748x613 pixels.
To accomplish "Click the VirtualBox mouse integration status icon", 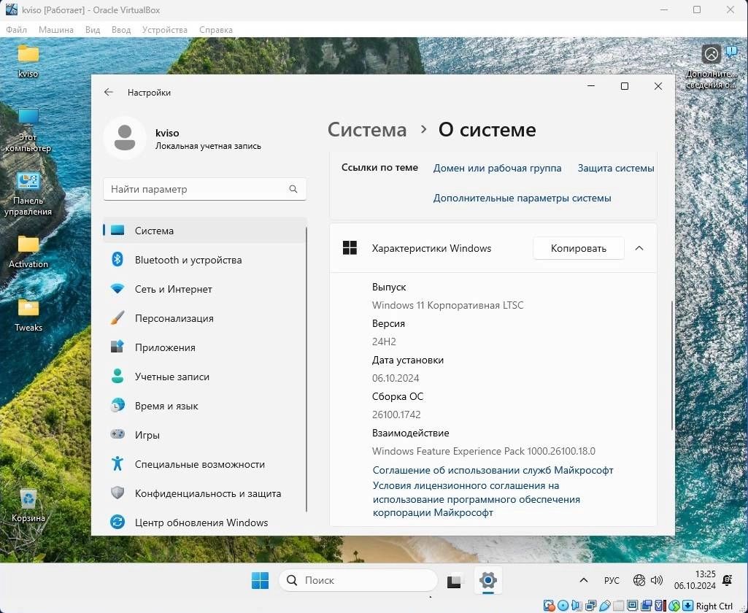I will click(x=674, y=606).
